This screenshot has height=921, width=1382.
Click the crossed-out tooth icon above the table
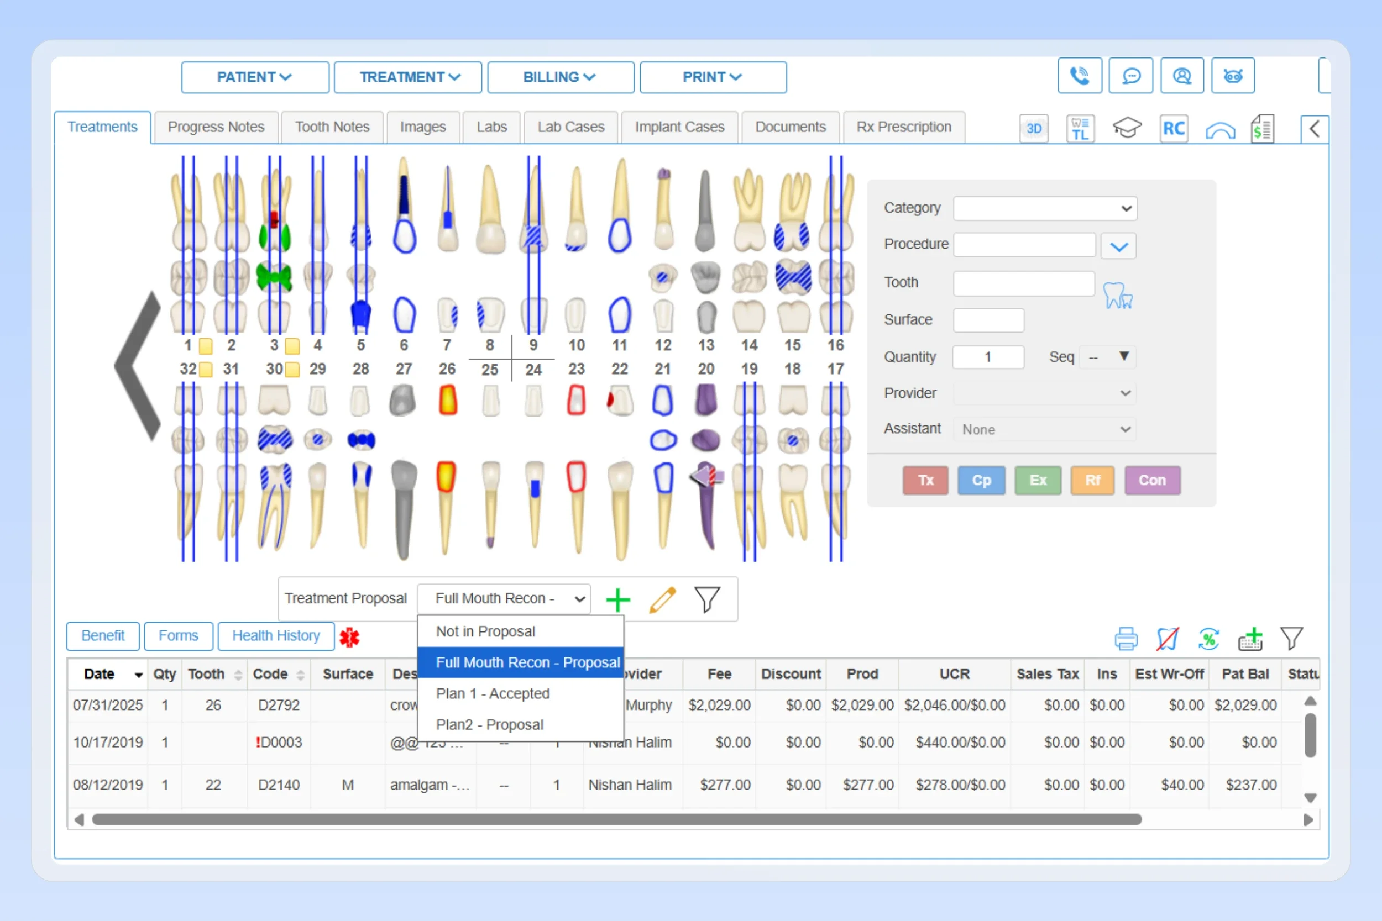1167,638
